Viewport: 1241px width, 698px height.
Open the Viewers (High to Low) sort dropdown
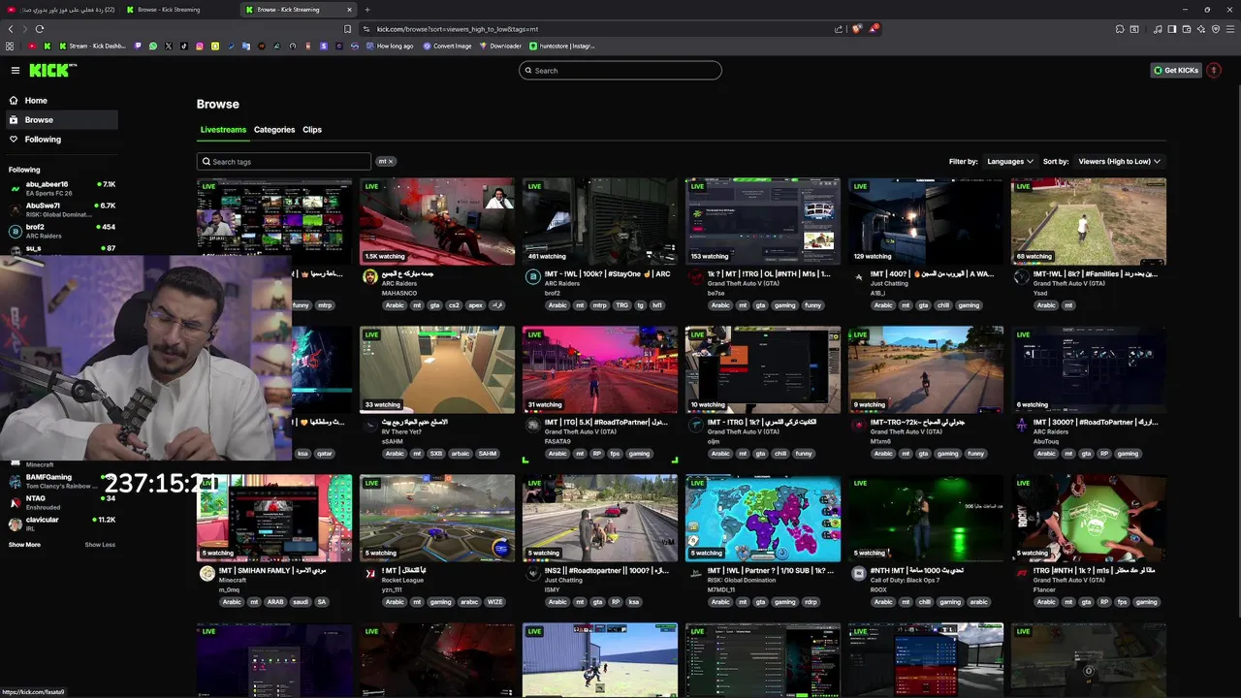point(1119,162)
